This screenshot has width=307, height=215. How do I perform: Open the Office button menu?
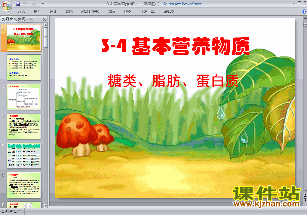pos(6,6)
